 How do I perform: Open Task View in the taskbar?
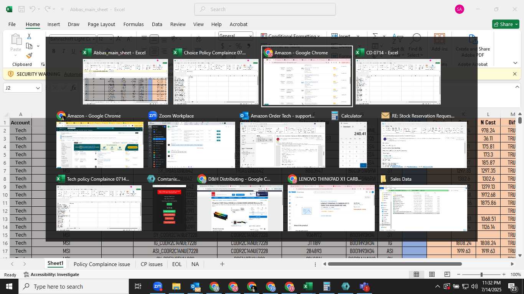(x=138, y=286)
